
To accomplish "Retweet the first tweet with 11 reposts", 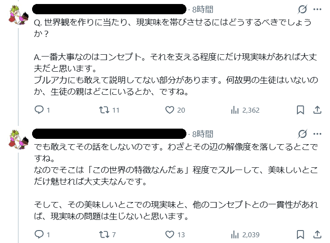I will point(103,110).
